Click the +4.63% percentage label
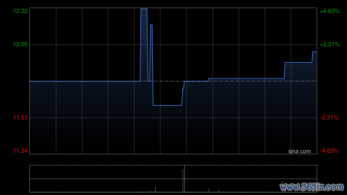The image size is (347, 195). click(x=330, y=11)
